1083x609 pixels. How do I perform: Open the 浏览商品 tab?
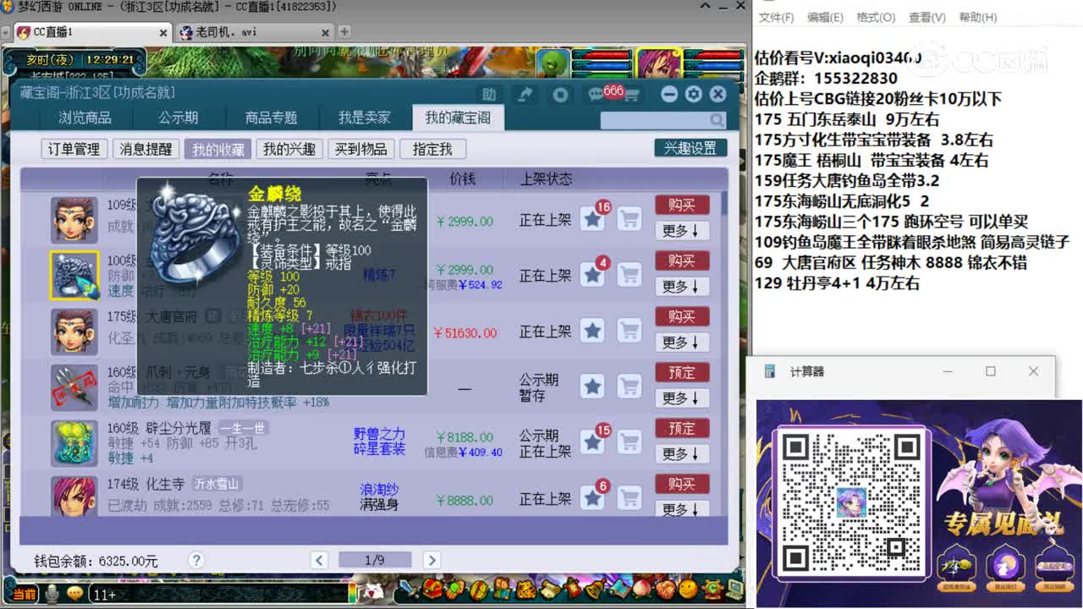click(x=85, y=118)
